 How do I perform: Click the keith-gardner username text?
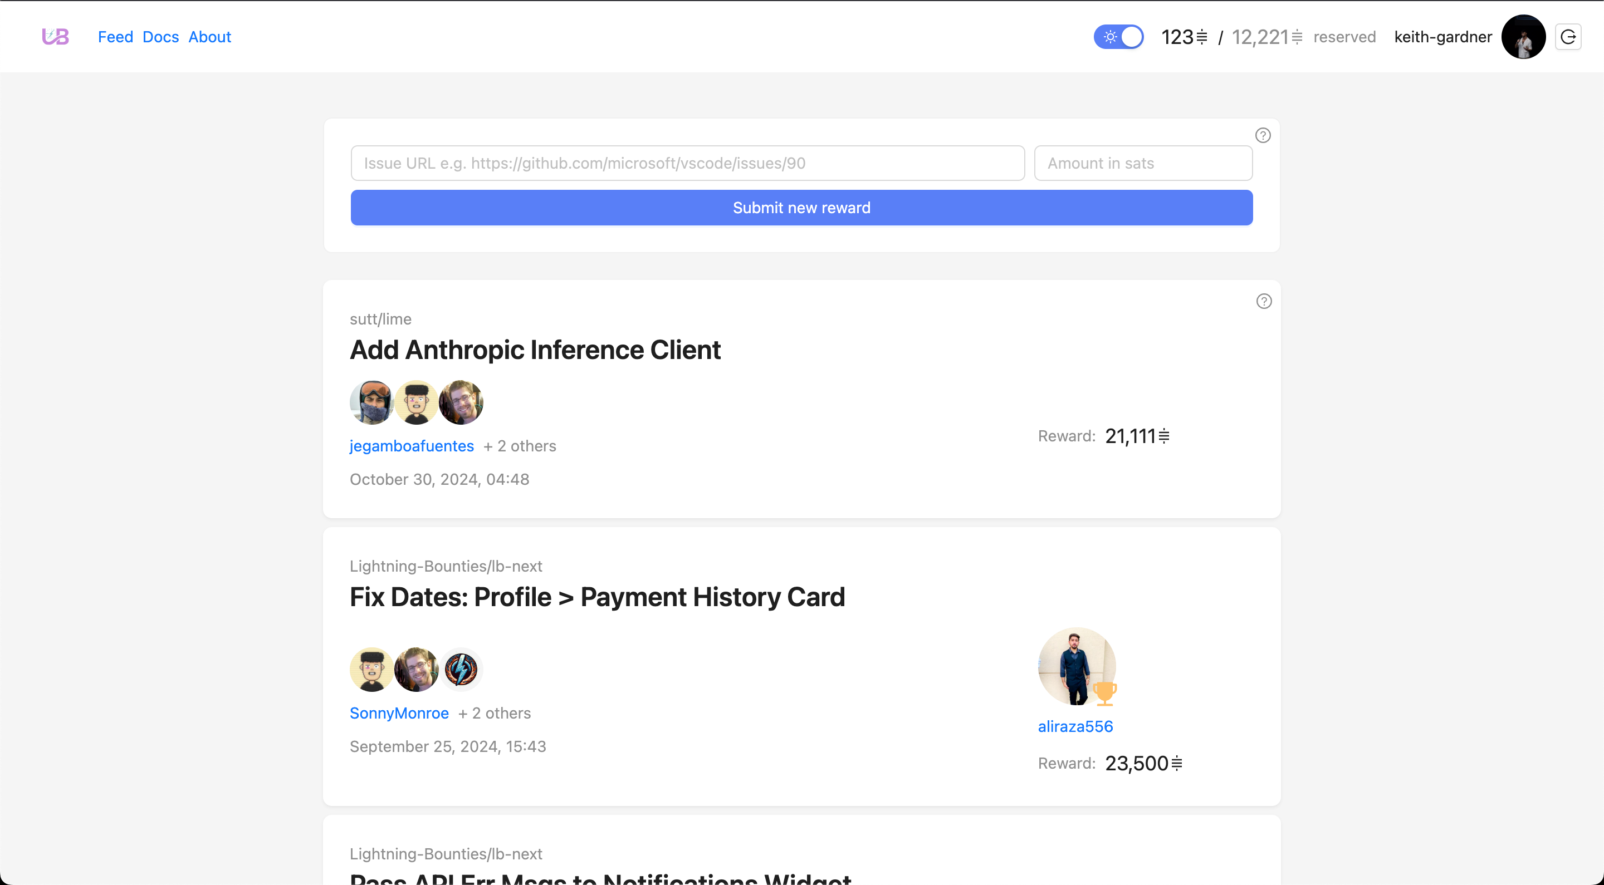(x=1442, y=37)
